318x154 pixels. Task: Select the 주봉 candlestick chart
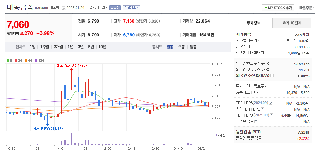click(x=181, y=47)
